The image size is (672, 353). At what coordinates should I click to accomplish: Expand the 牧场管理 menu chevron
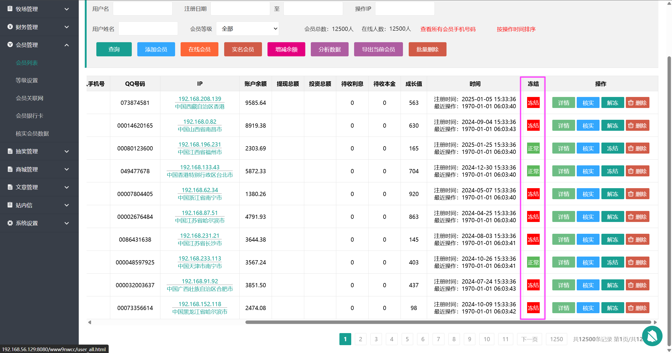point(67,9)
